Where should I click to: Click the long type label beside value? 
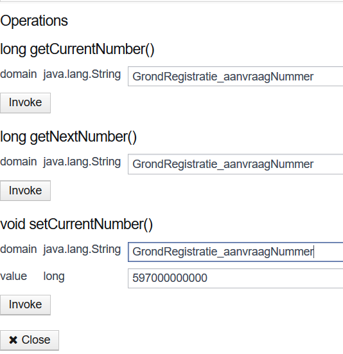click(54, 277)
